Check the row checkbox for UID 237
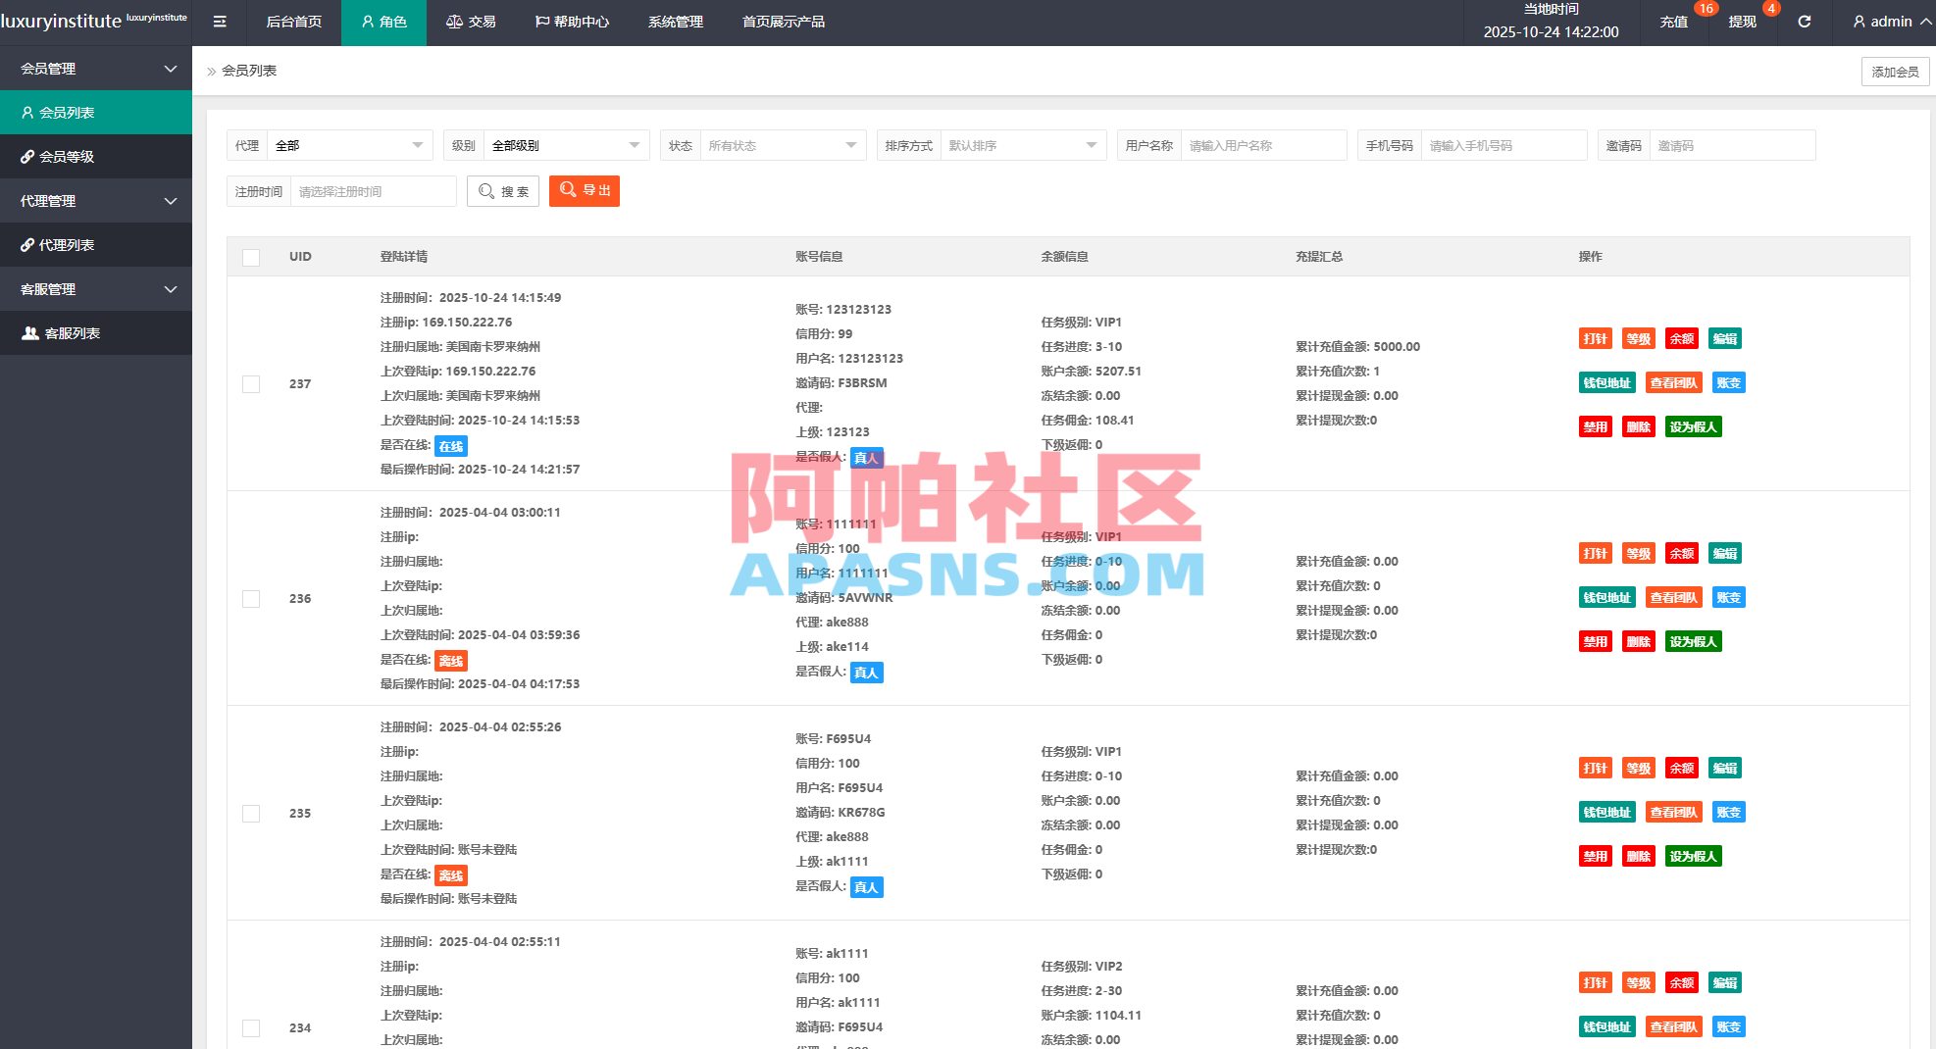The height and width of the screenshot is (1049, 1936). click(x=250, y=383)
